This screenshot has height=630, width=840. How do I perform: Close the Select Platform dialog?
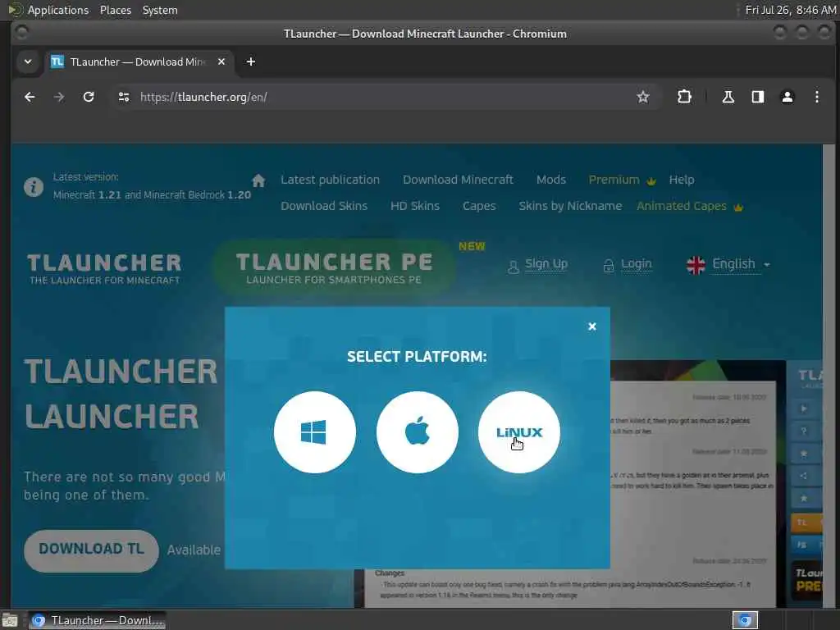click(592, 326)
